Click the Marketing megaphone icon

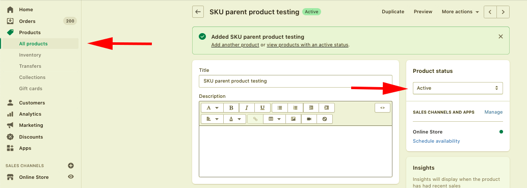click(x=10, y=125)
